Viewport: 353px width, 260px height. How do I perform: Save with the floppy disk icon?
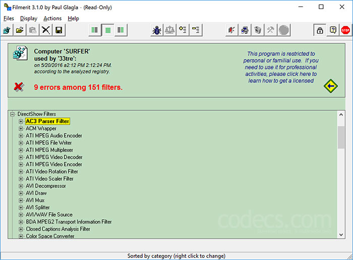(x=59, y=30)
